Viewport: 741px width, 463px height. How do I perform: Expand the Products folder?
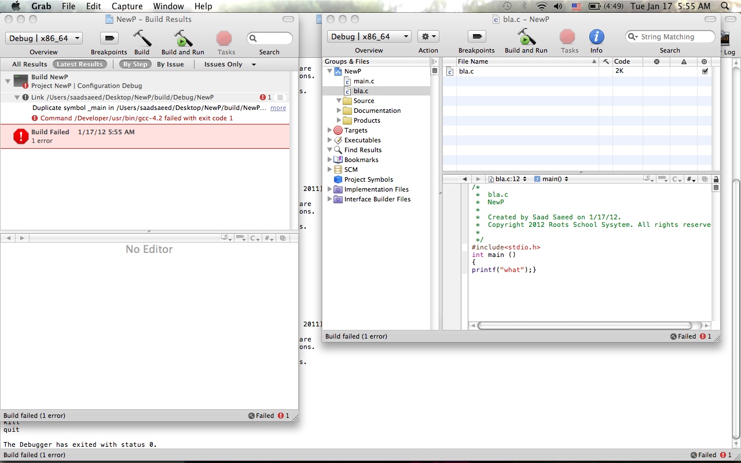pos(339,120)
